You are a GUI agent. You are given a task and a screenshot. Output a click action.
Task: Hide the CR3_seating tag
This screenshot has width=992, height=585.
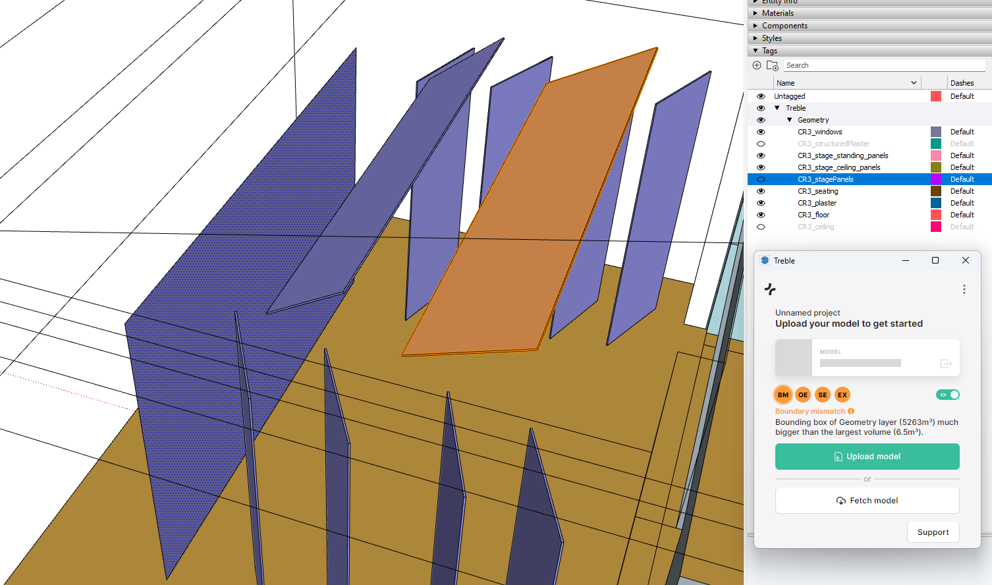[761, 191]
